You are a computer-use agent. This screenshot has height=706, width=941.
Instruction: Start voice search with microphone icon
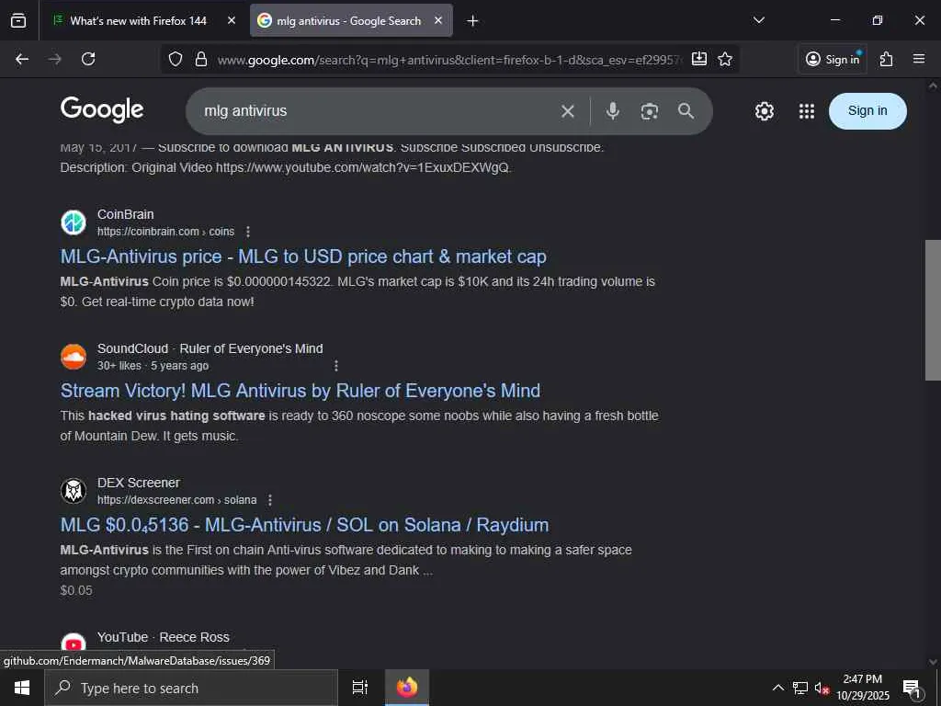(x=612, y=111)
